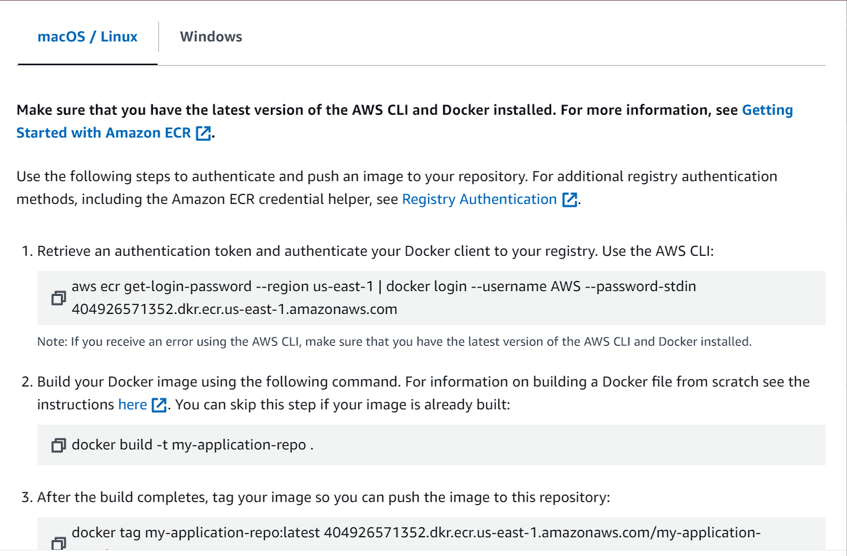Switch to the Windows tab
Viewport: 847px width, 556px height.
pyautogui.click(x=211, y=37)
